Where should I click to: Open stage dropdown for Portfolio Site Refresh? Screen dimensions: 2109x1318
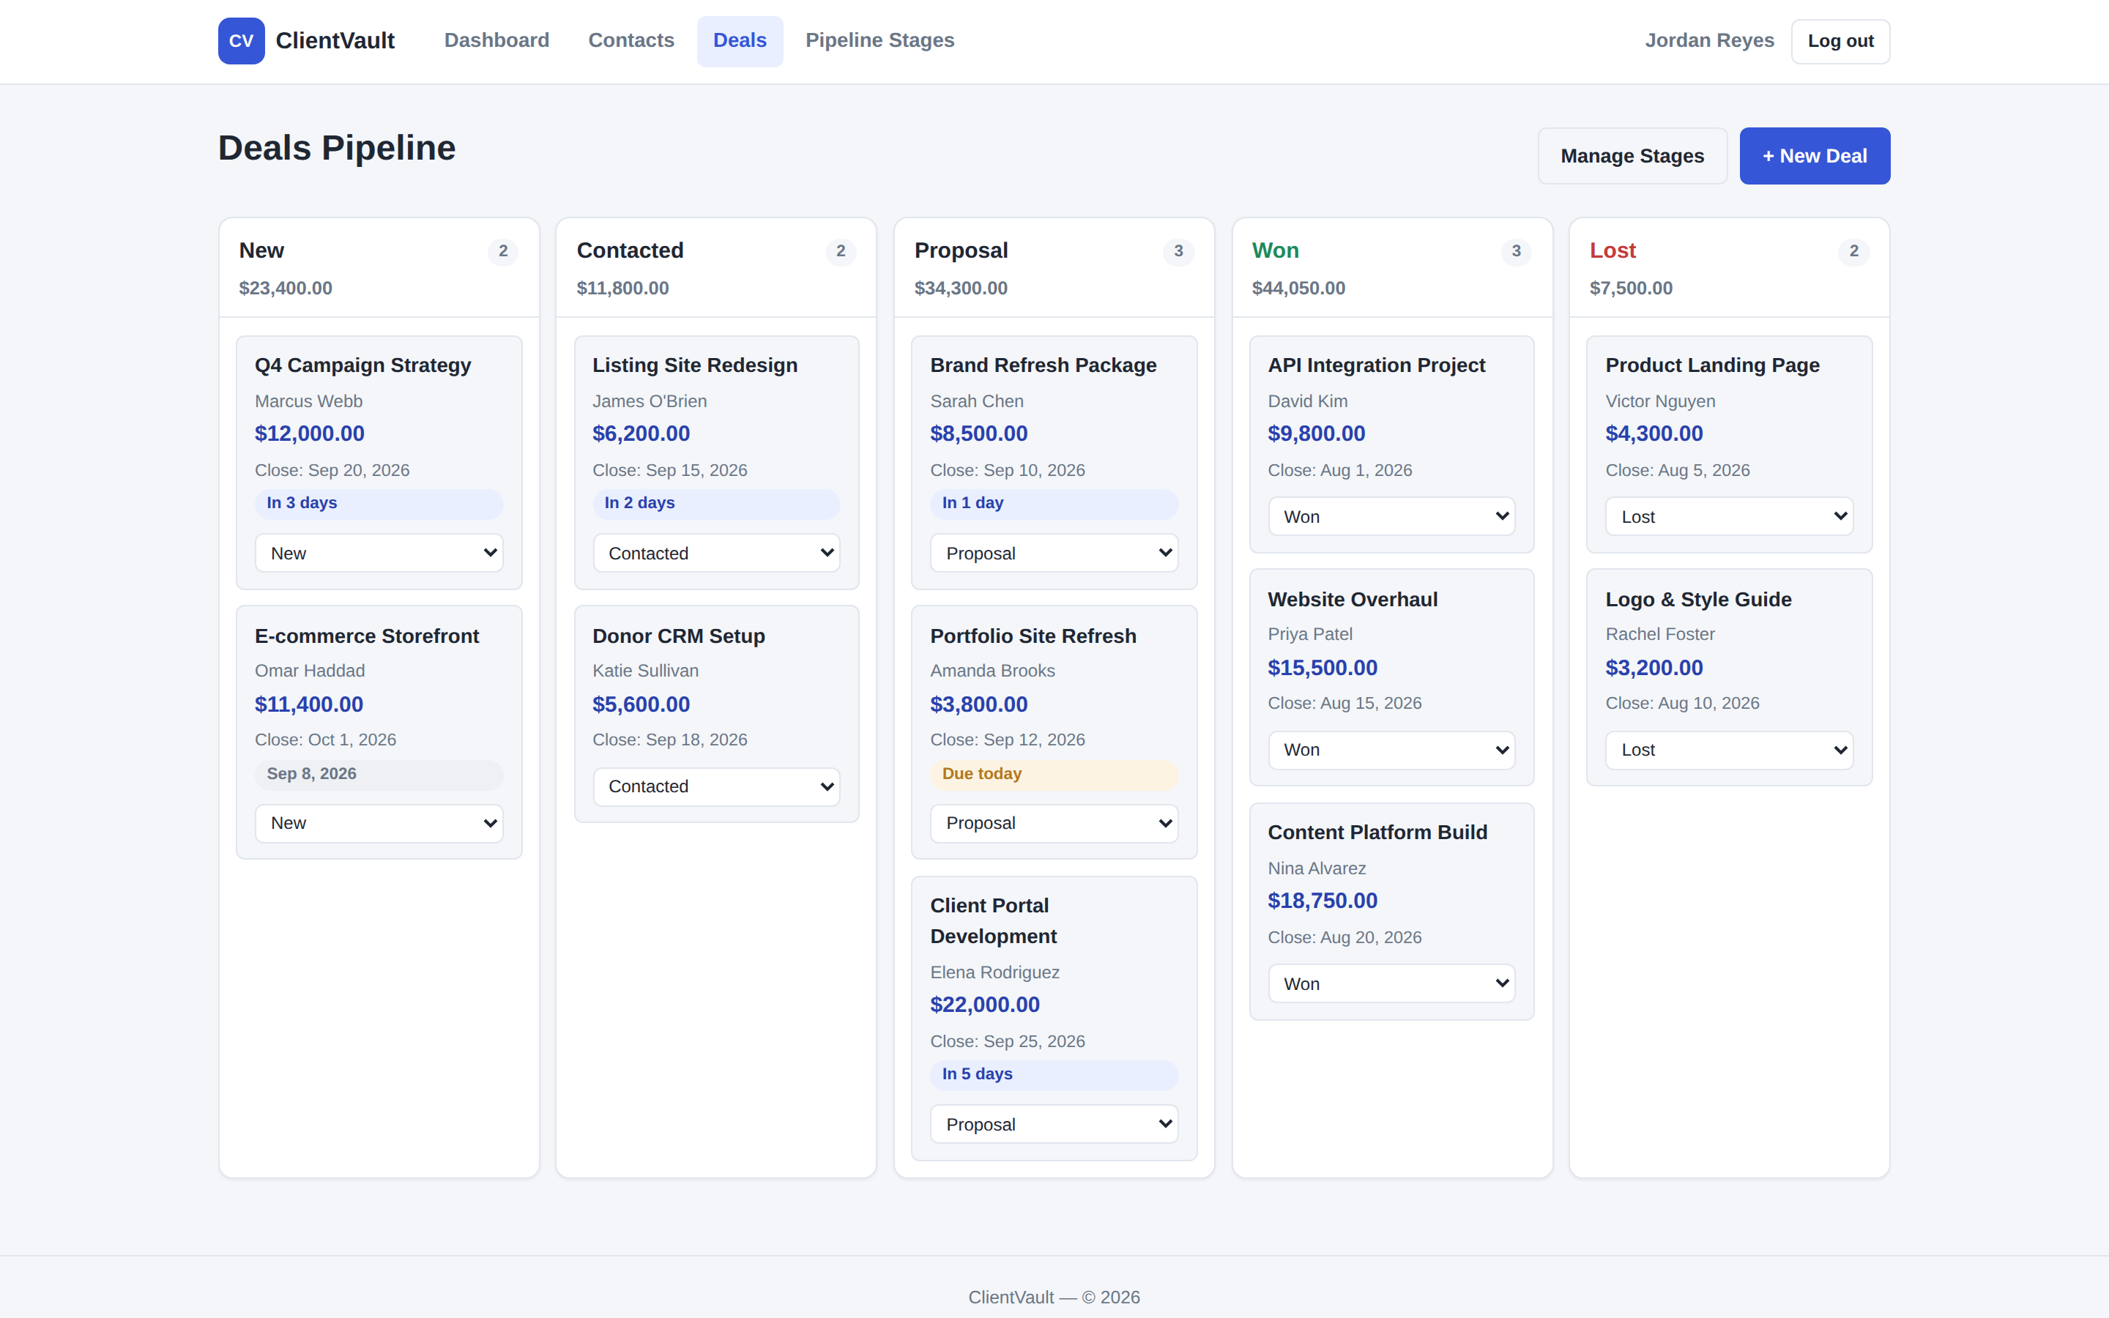pos(1054,823)
